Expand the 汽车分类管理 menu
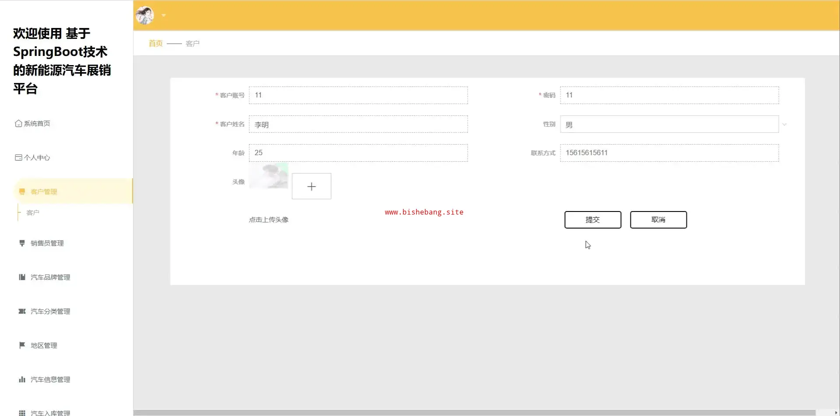Screen dimensions: 840x416 50,312
